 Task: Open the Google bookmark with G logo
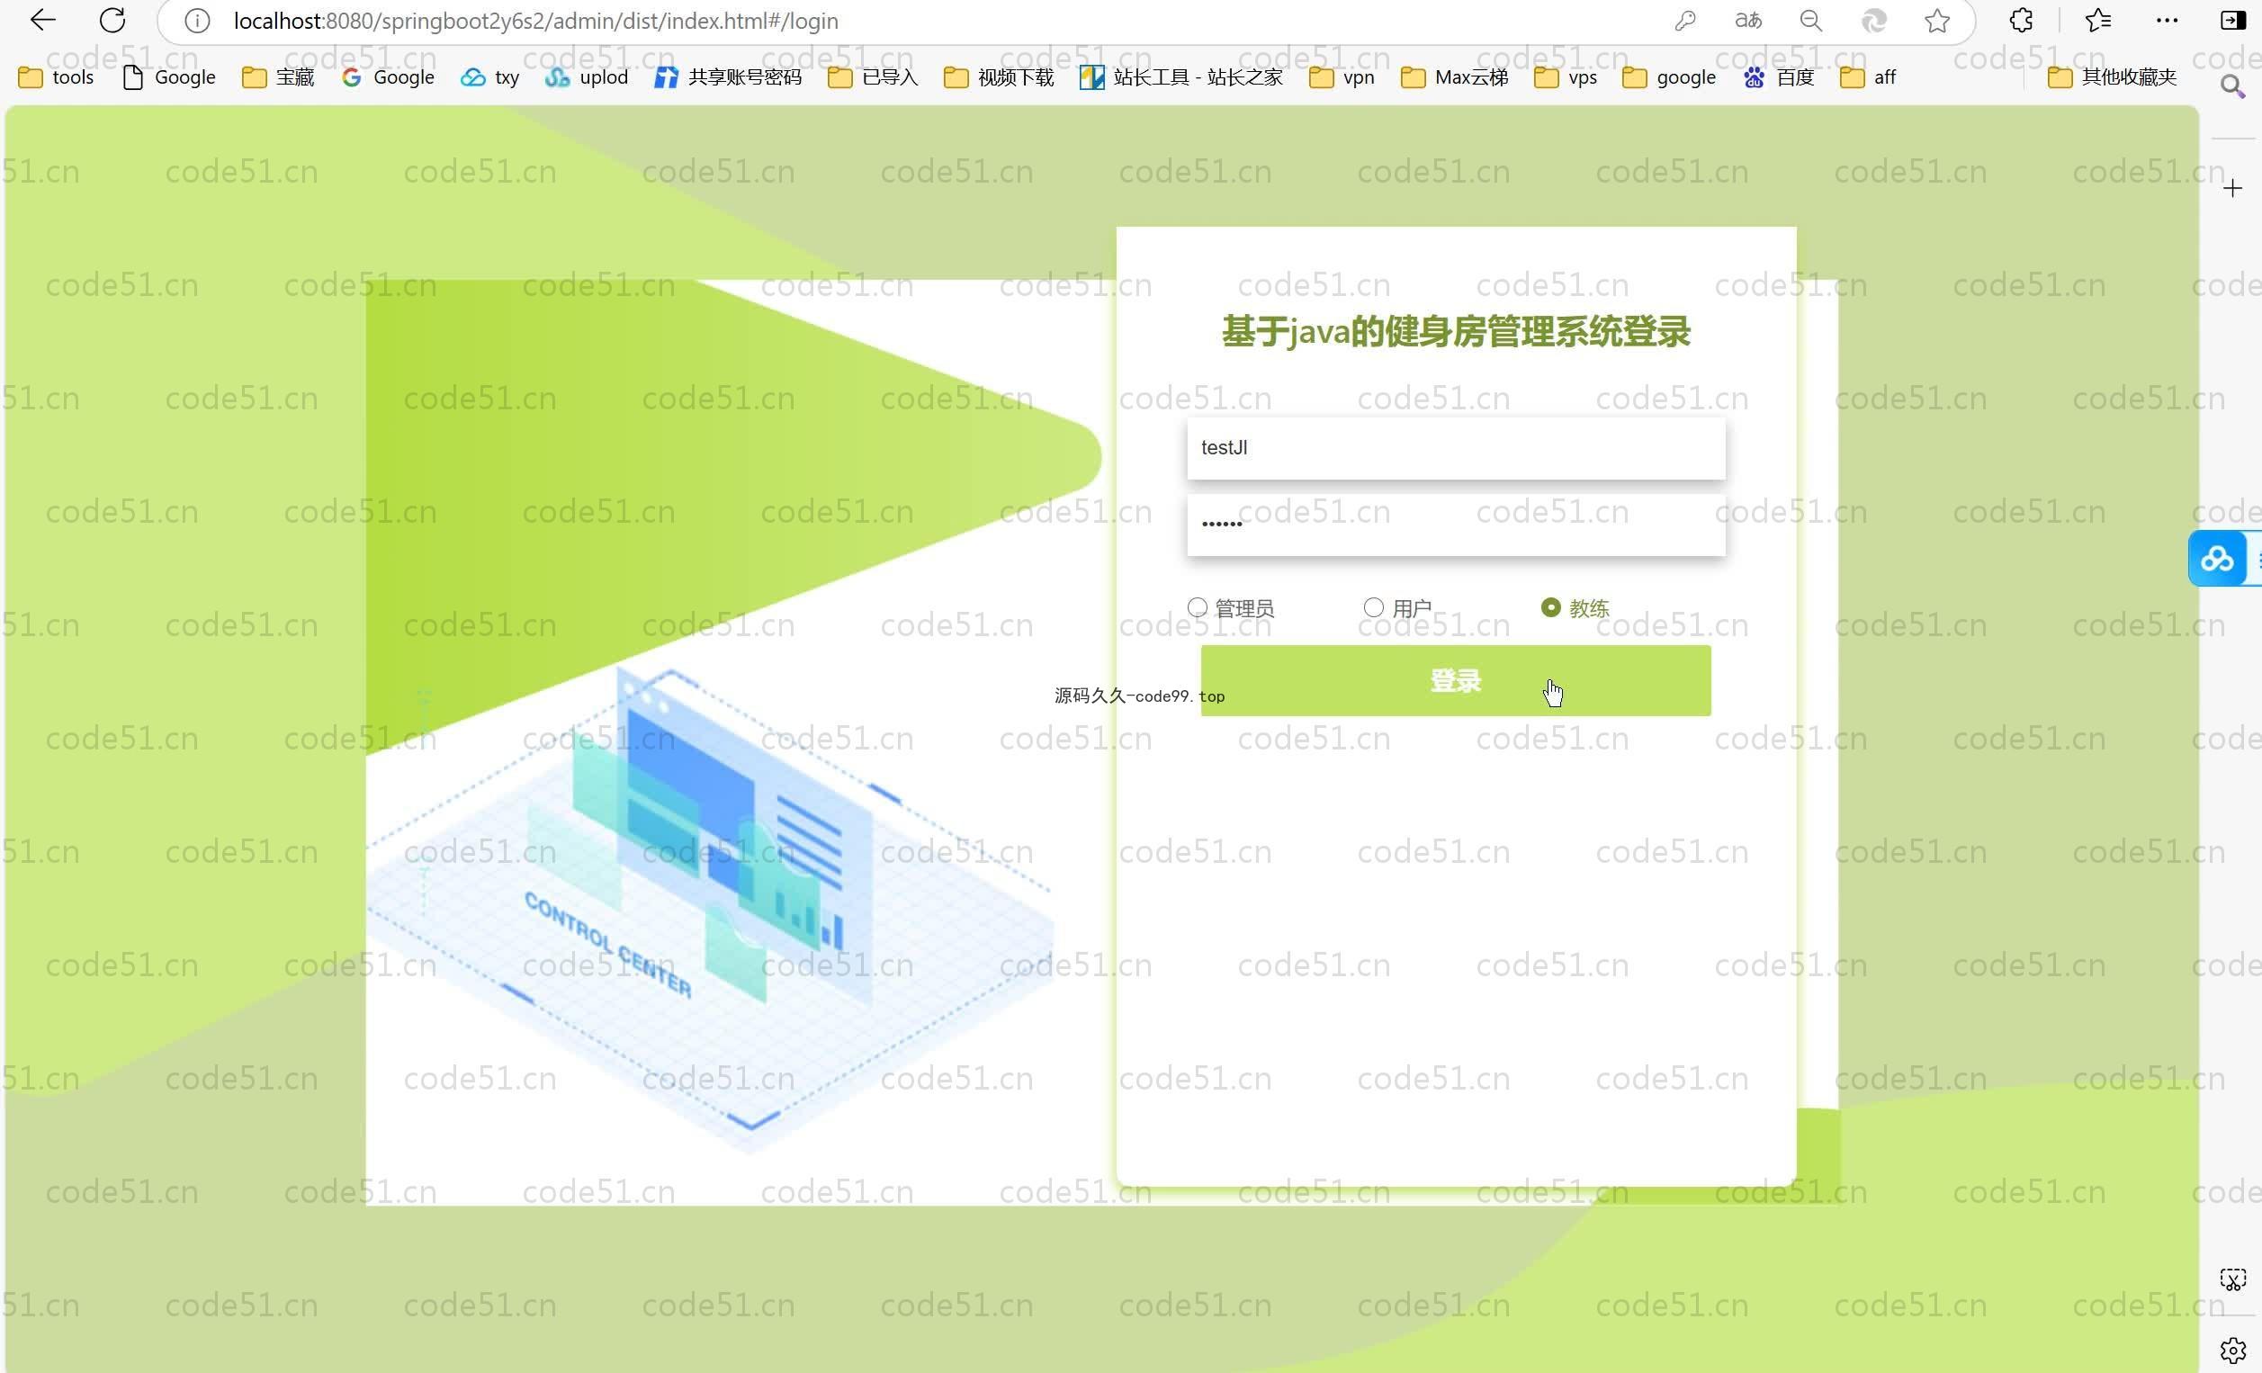pyautogui.click(x=388, y=77)
